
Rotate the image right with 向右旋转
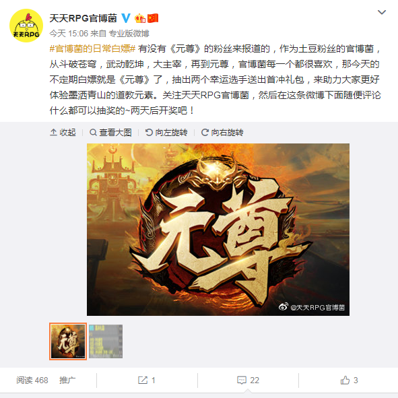(222, 133)
